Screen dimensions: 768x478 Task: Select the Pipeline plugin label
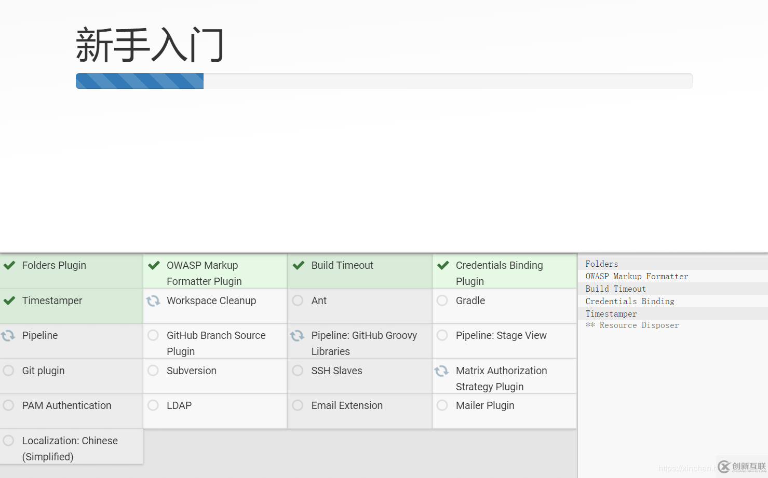coord(40,335)
